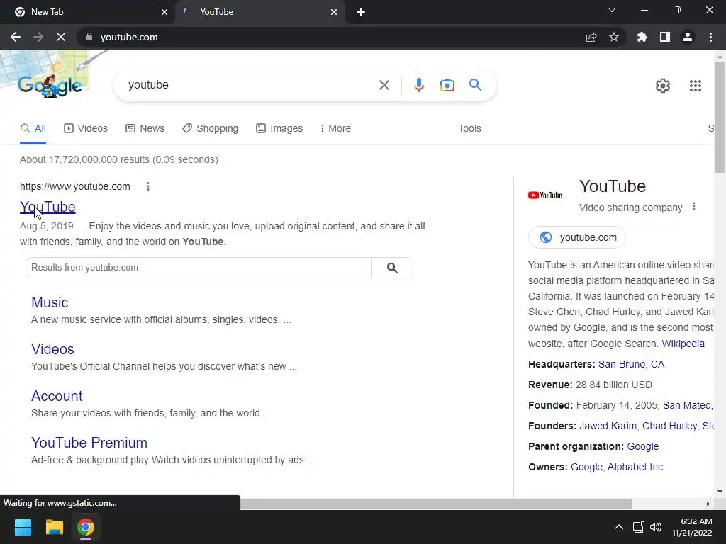Open the network status tray icon
Viewport: 726px width, 544px height.
(x=639, y=527)
